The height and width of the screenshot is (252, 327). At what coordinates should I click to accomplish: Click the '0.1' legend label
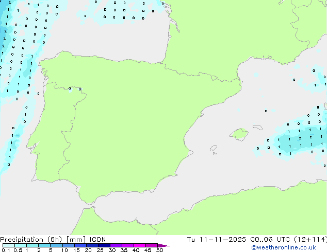coord(6,250)
